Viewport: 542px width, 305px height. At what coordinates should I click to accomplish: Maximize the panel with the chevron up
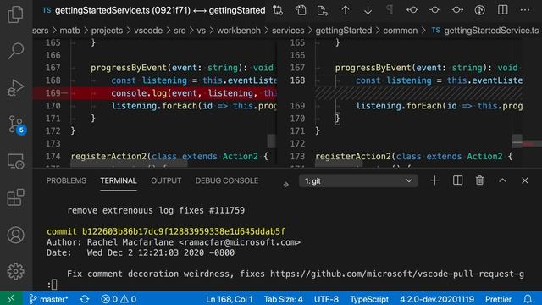pos(502,180)
